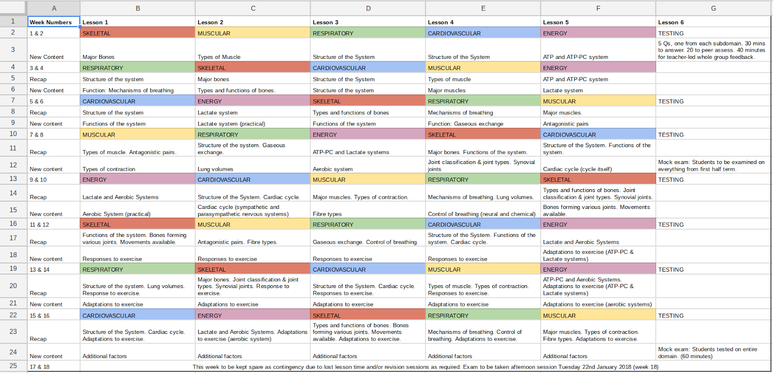This screenshot has width=773, height=373.
Task: Click the 'Types of contraction' cell in row 12
Action: click(x=138, y=165)
